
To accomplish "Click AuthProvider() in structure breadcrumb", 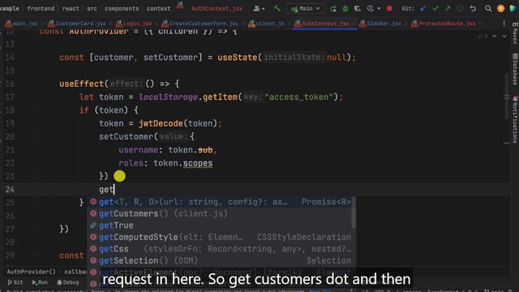I will tap(32, 272).
